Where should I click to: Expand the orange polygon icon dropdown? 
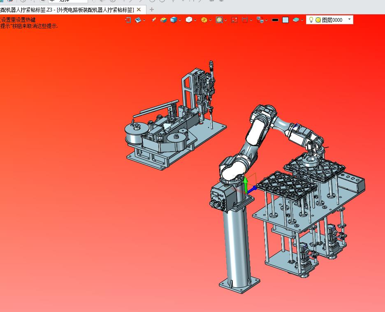[x=211, y=20]
